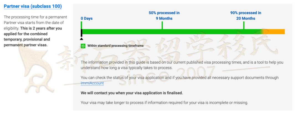Click the 90% processed in 20 Months label

[246, 16]
